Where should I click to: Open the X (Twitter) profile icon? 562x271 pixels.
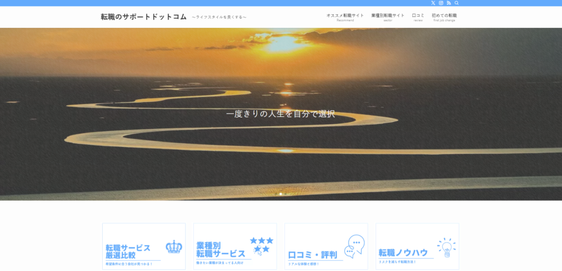(433, 3)
